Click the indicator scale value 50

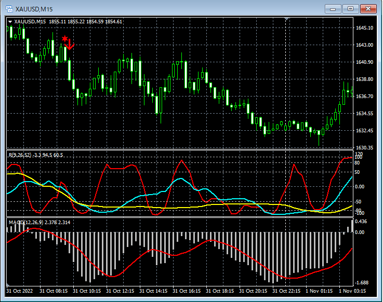(357, 172)
